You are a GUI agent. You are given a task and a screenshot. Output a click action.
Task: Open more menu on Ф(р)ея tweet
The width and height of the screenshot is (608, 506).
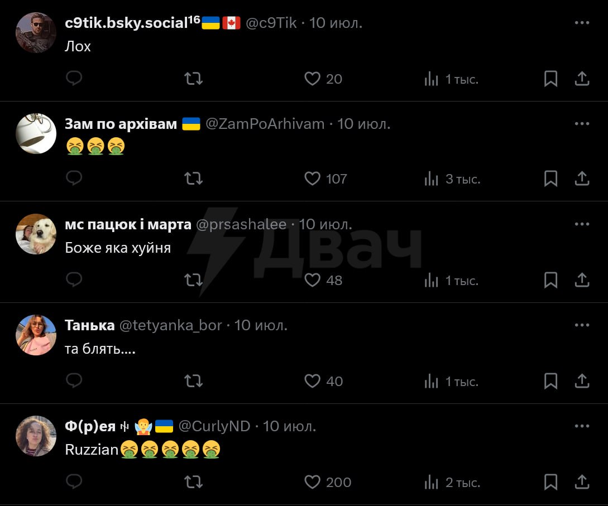pos(582,426)
